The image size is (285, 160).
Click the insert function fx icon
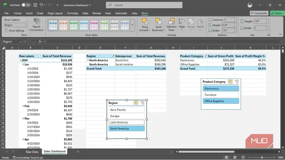tap(40, 42)
